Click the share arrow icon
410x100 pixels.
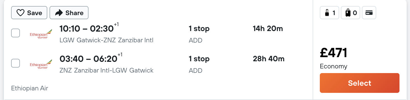59,13
